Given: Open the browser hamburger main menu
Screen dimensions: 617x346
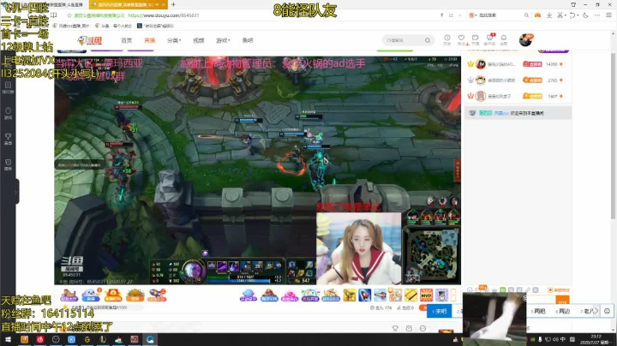Looking at the screenshot, I should [608, 15].
